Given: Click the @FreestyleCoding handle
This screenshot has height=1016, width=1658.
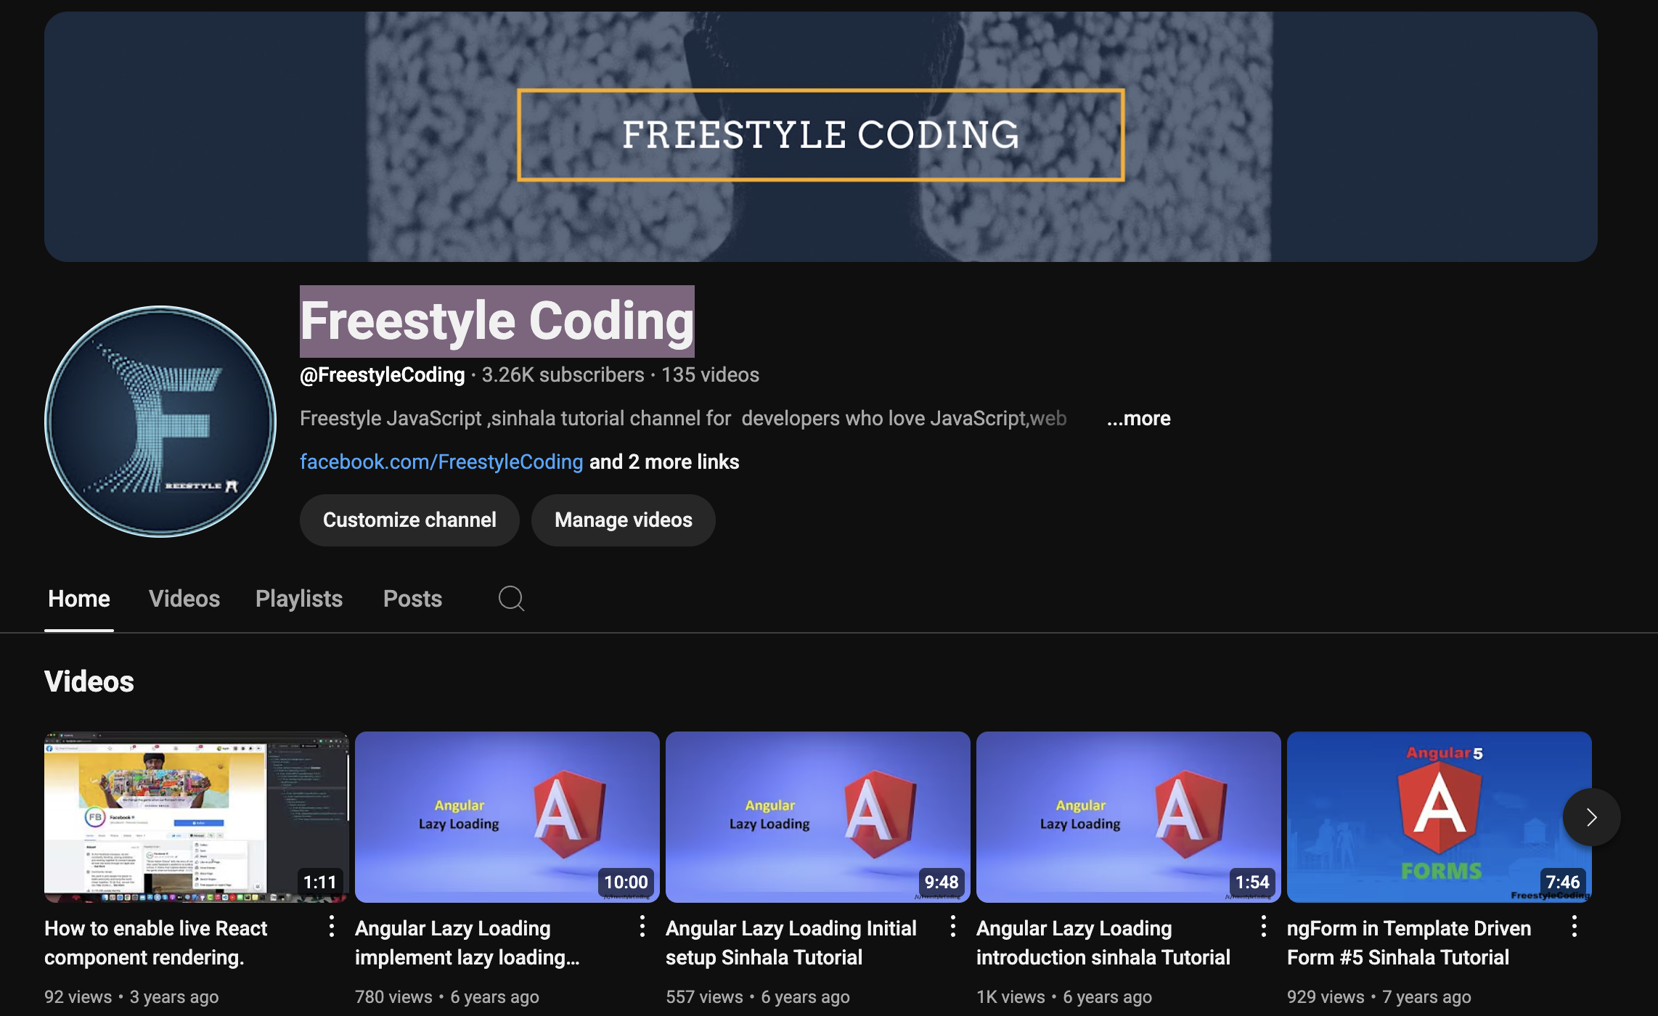Looking at the screenshot, I should (x=383, y=374).
